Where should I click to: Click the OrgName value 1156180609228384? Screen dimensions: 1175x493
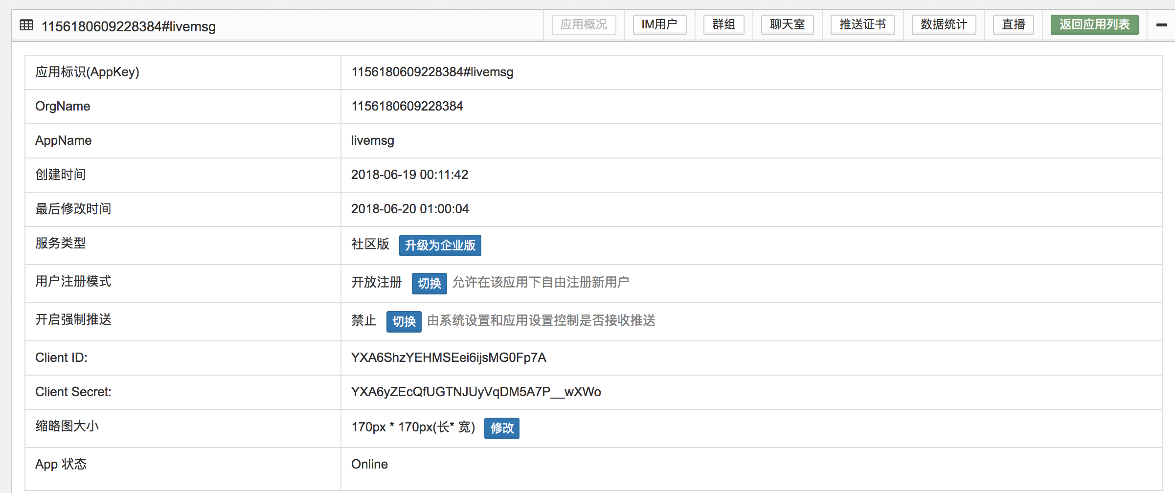point(407,106)
